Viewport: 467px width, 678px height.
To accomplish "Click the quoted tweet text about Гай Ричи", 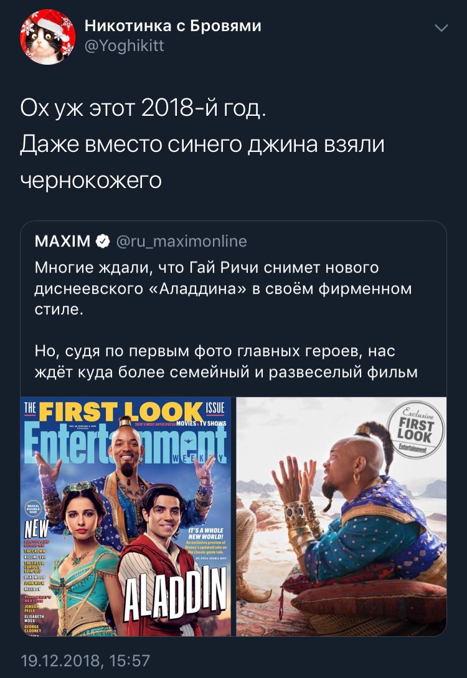I will pos(223,288).
